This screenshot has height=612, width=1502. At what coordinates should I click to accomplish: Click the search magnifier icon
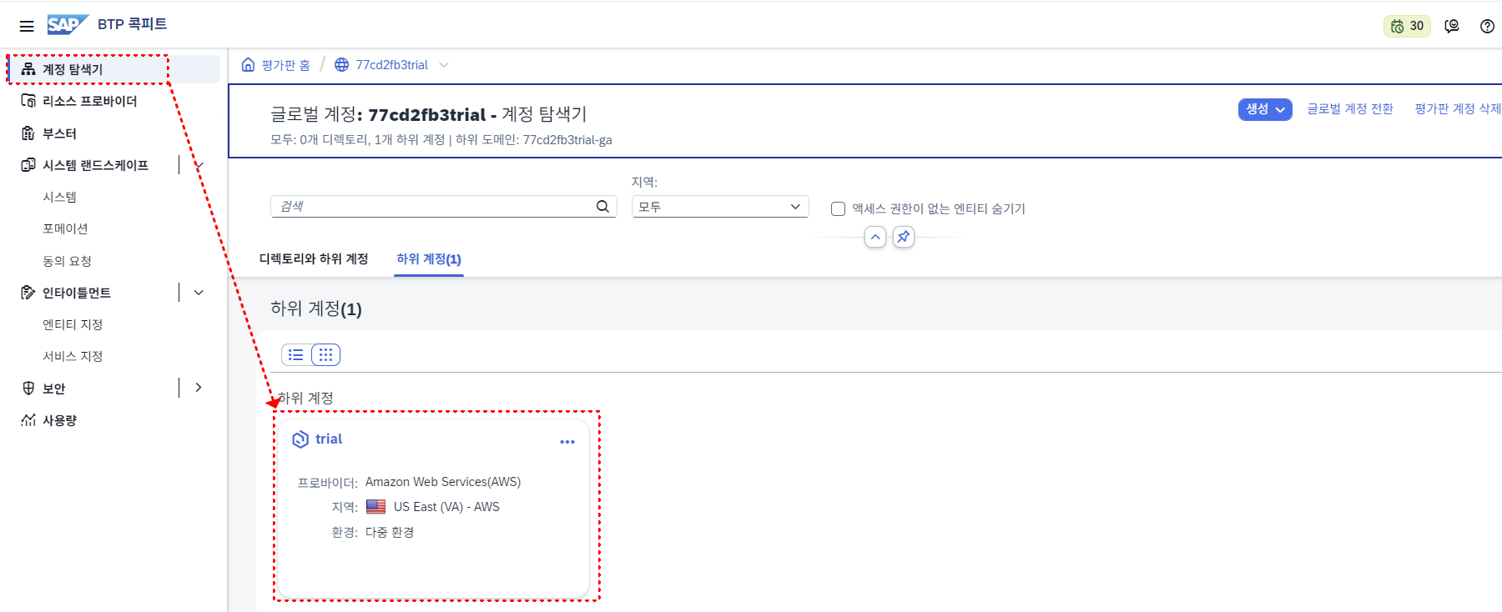[602, 207]
